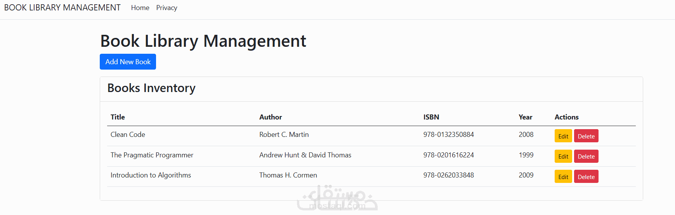Edit the Clean Code book entry
The width and height of the screenshot is (675, 215).
coord(563,136)
